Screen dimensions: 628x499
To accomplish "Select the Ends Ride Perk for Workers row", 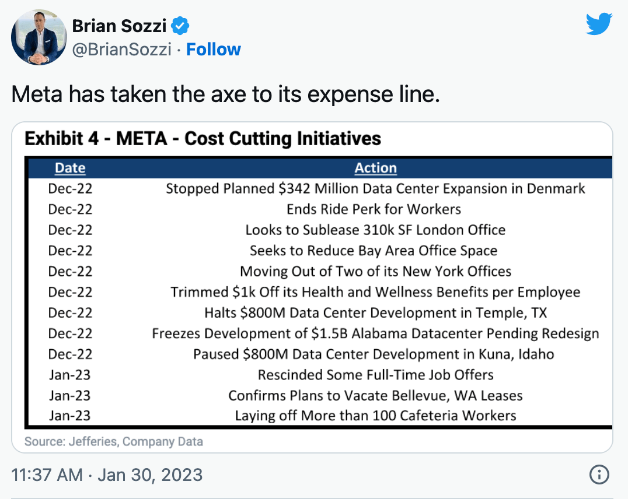I will [320, 209].
